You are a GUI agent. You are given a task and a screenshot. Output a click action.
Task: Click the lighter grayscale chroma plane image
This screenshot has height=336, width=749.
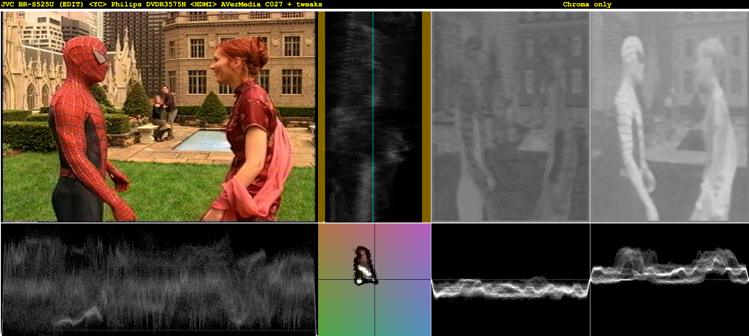(669, 117)
